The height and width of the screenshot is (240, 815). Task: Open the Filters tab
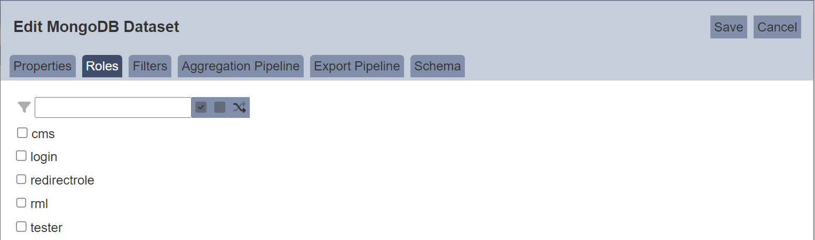click(150, 66)
